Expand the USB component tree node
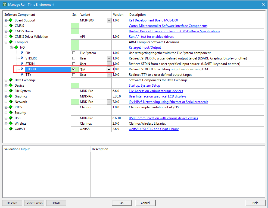The width and height of the screenshot is (268, 208). [x=6, y=118]
